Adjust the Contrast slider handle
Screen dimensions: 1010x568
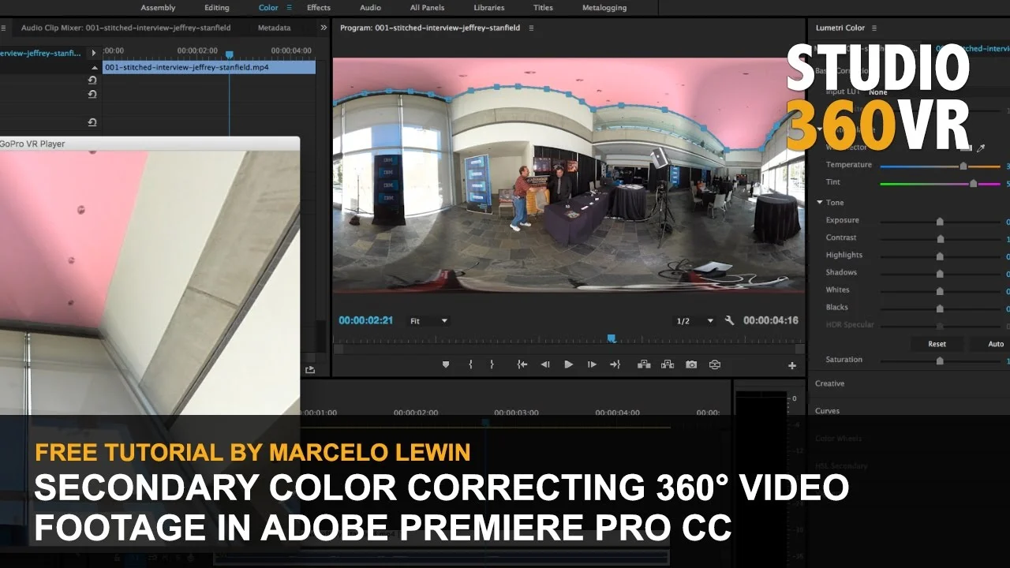pyautogui.click(x=940, y=239)
